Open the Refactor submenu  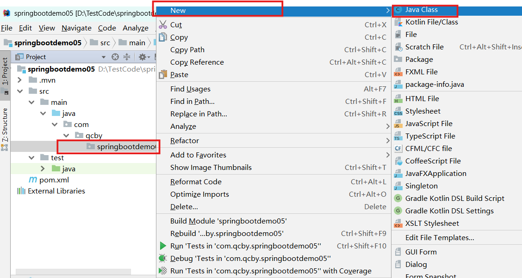(x=273, y=141)
